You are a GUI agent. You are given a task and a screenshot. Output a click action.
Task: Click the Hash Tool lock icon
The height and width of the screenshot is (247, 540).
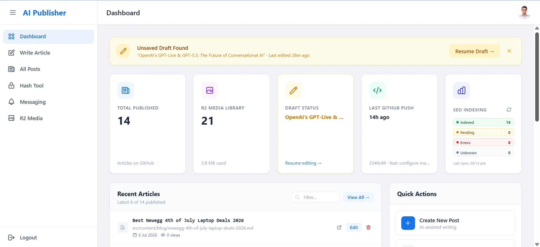pos(11,86)
